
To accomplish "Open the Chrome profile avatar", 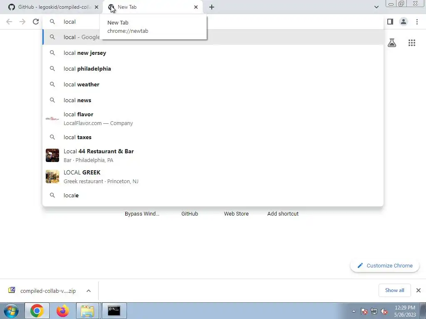I will [x=404, y=22].
